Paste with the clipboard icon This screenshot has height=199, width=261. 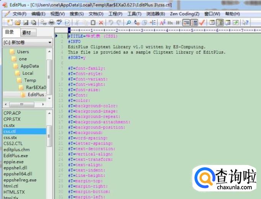coord(93,23)
